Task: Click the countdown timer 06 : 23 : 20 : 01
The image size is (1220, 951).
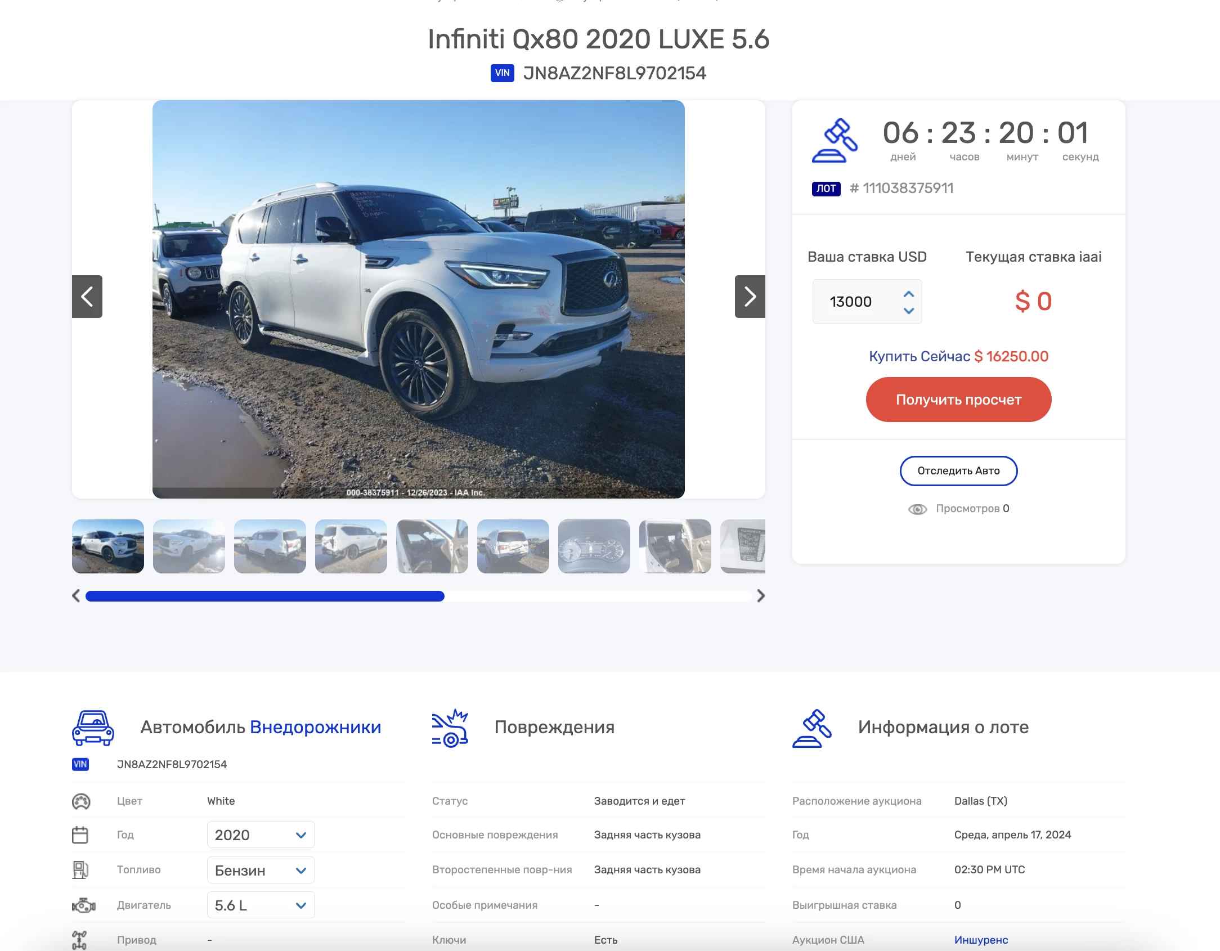Action: (x=985, y=133)
